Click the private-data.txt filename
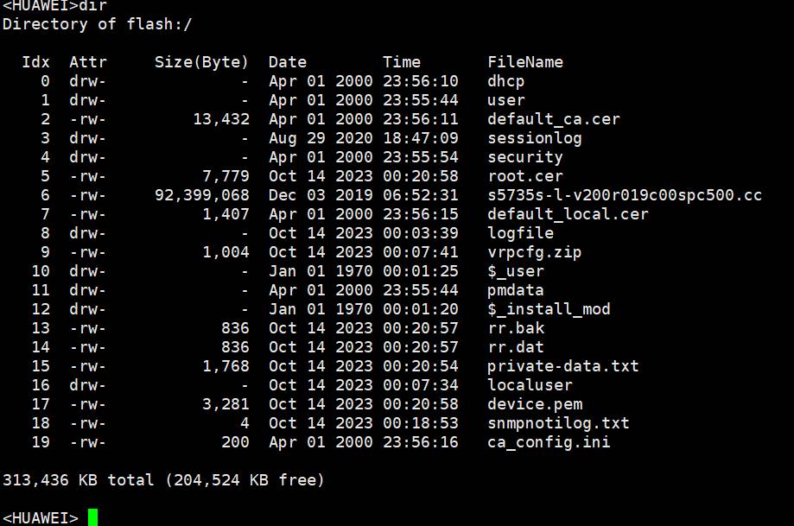The height and width of the screenshot is (526, 794). click(563, 366)
